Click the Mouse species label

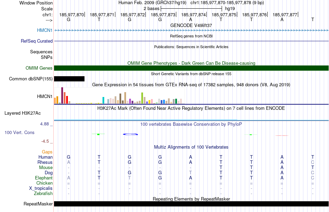click(x=46, y=168)
